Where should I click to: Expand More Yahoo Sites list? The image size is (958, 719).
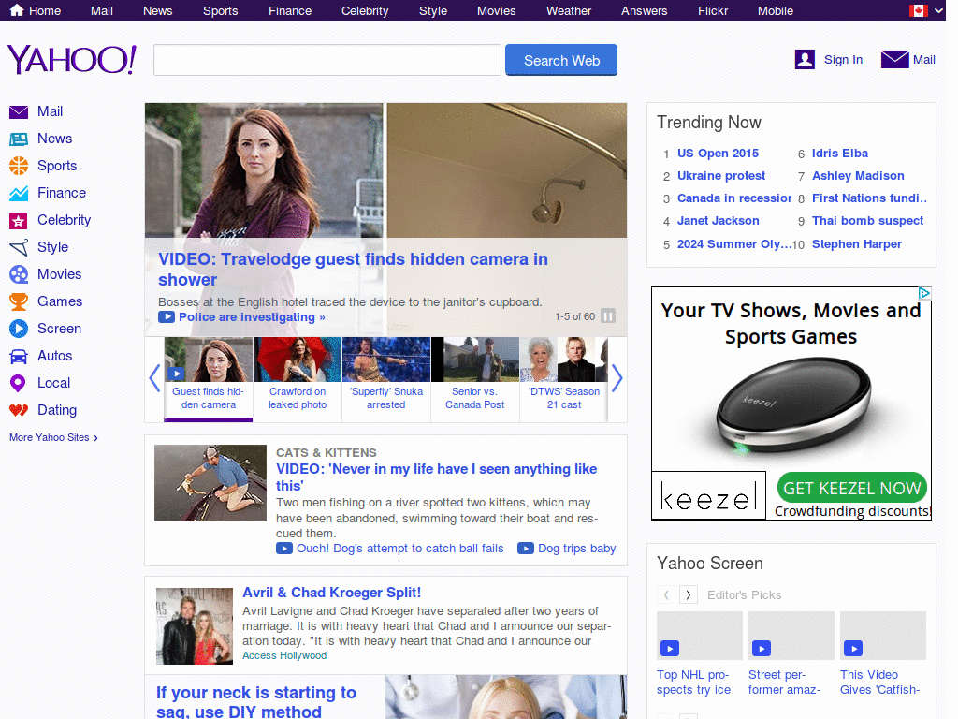point(53,438)
